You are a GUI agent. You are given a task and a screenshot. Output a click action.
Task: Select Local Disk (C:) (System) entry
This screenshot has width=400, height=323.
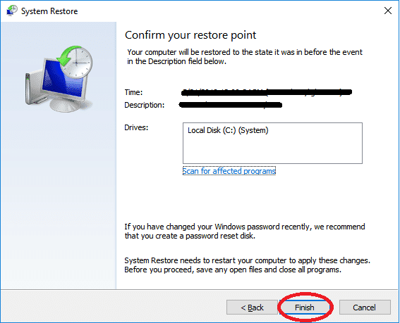click(228, 130)
